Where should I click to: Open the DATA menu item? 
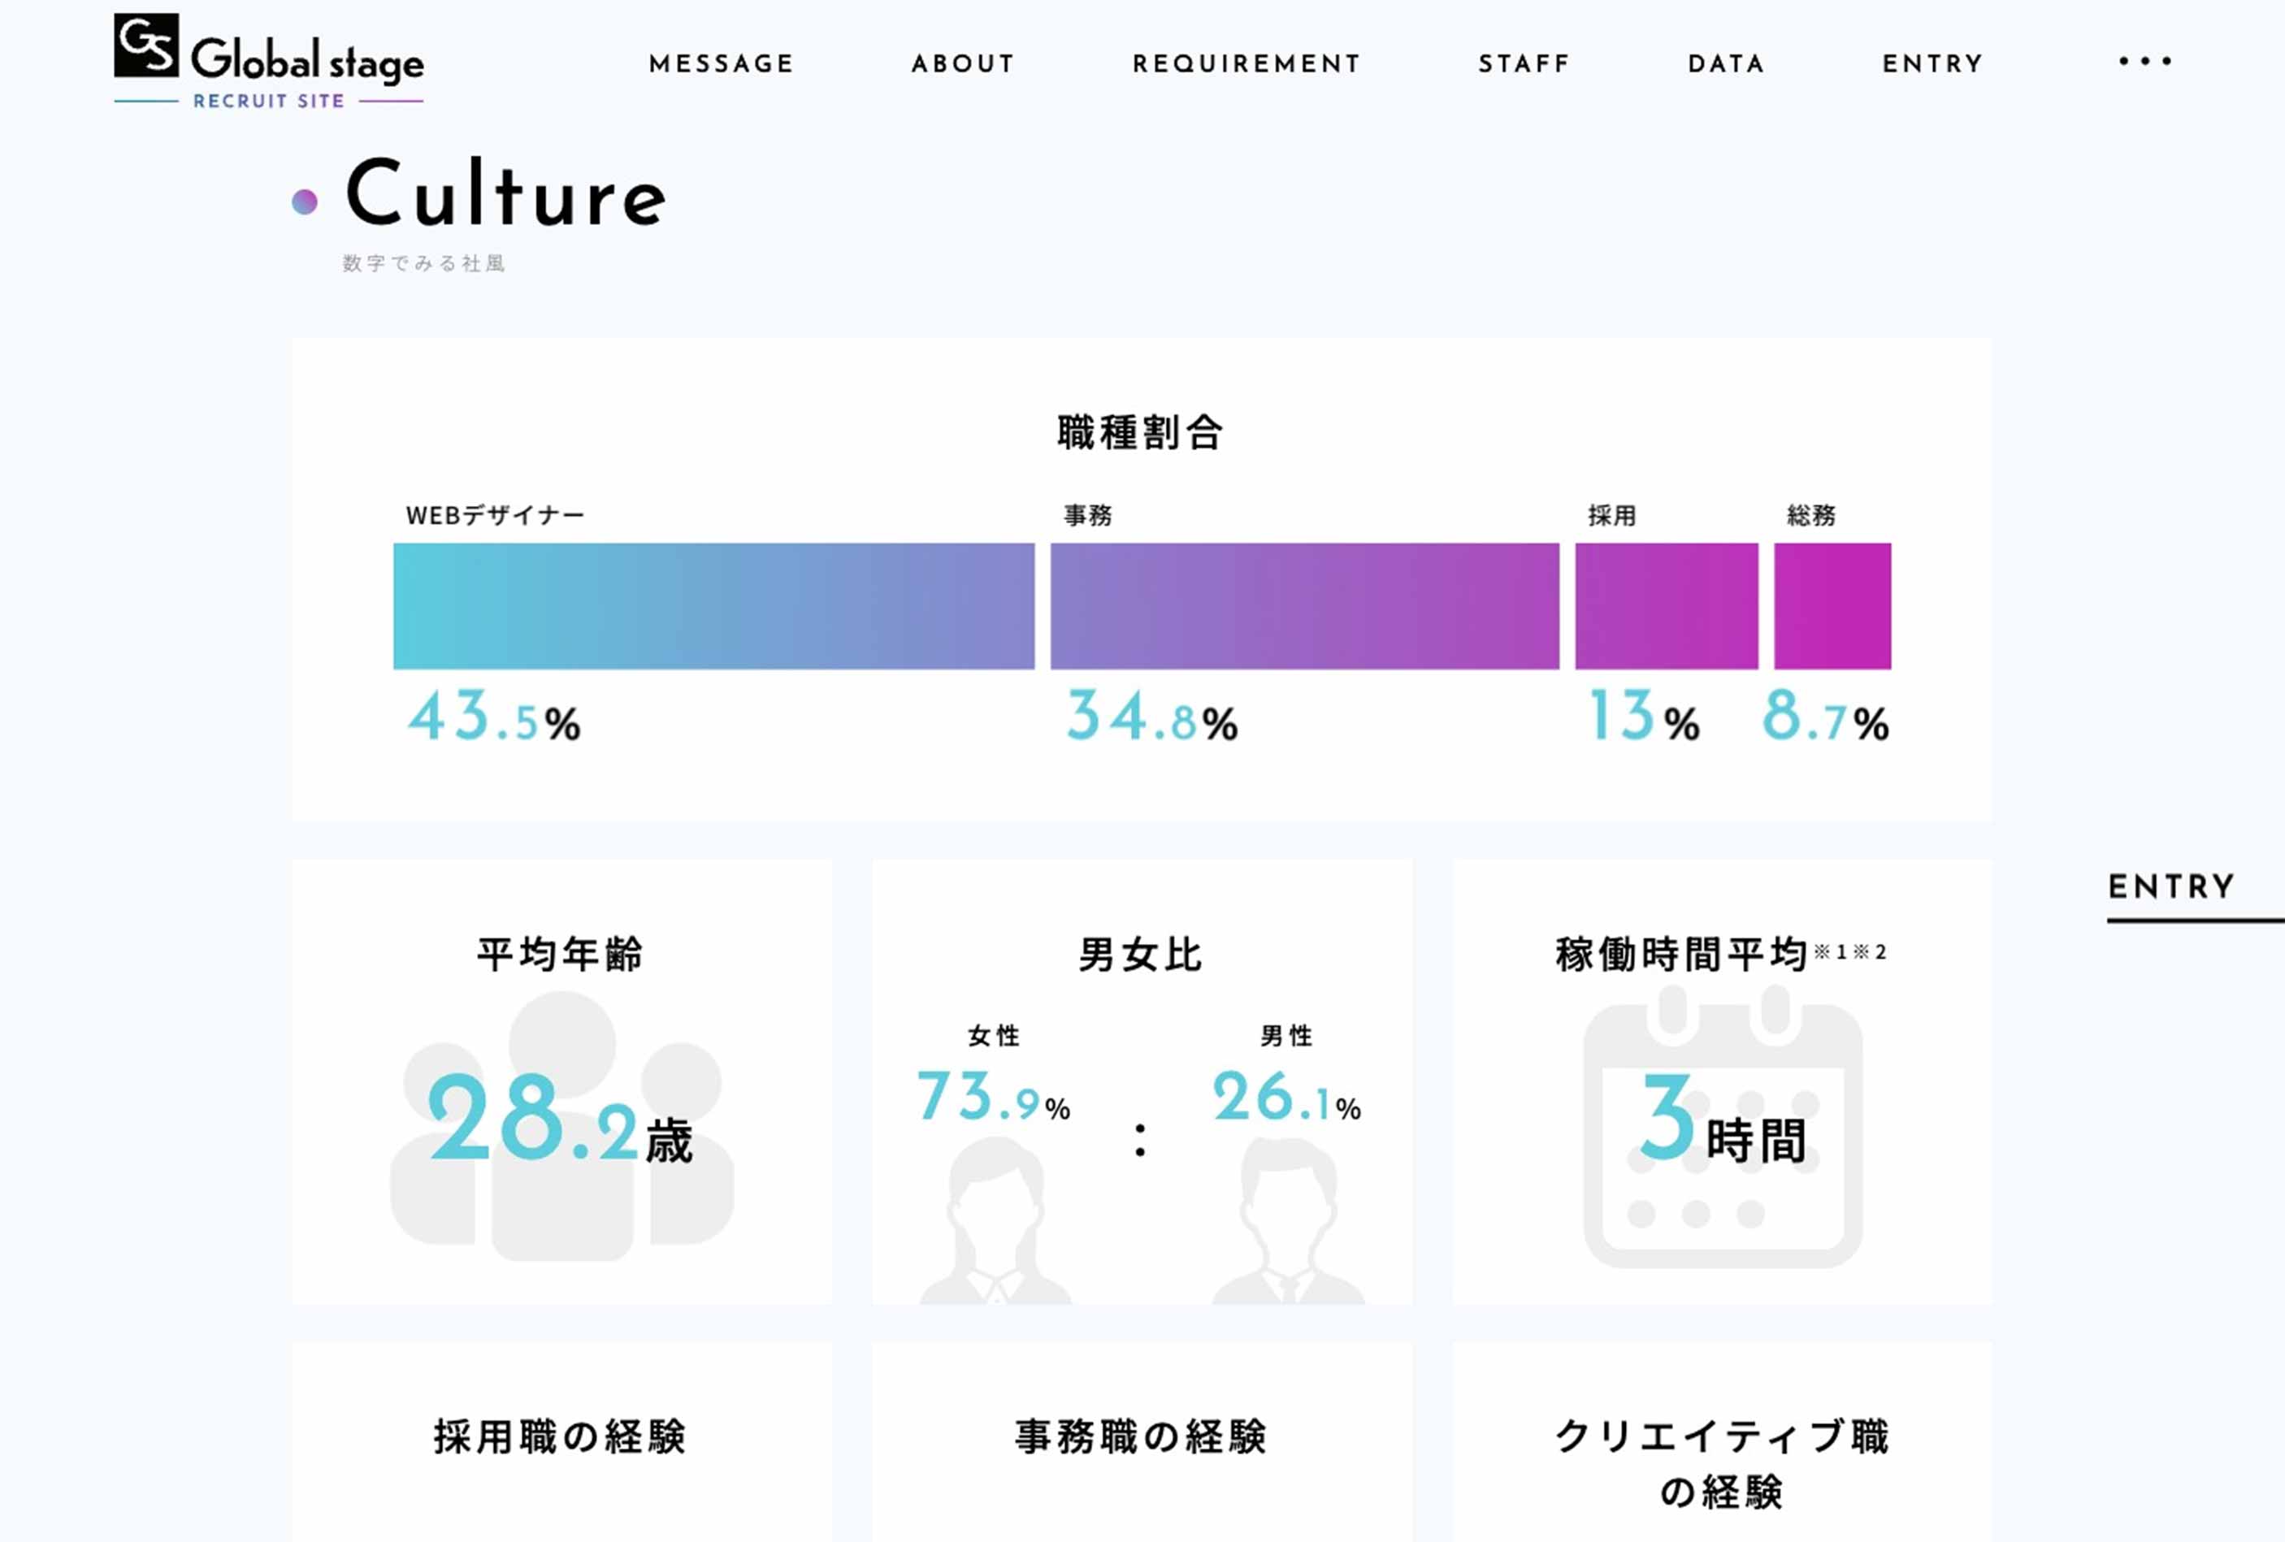point(1727,64)
